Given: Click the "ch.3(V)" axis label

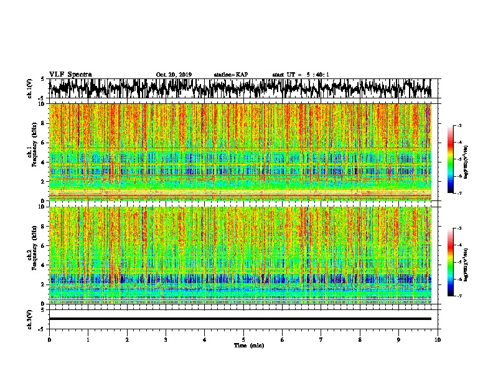Looking at the screenshot, I should coord(29,319).
